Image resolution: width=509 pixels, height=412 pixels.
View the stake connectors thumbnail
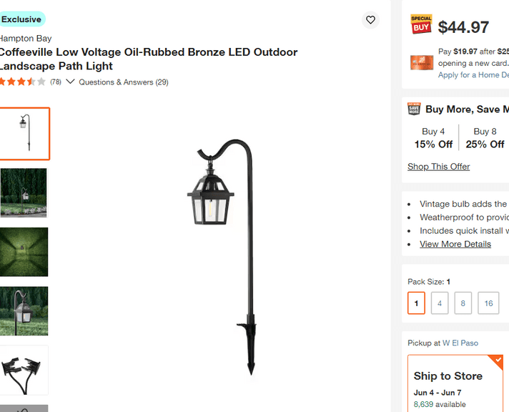pos(24,370)
